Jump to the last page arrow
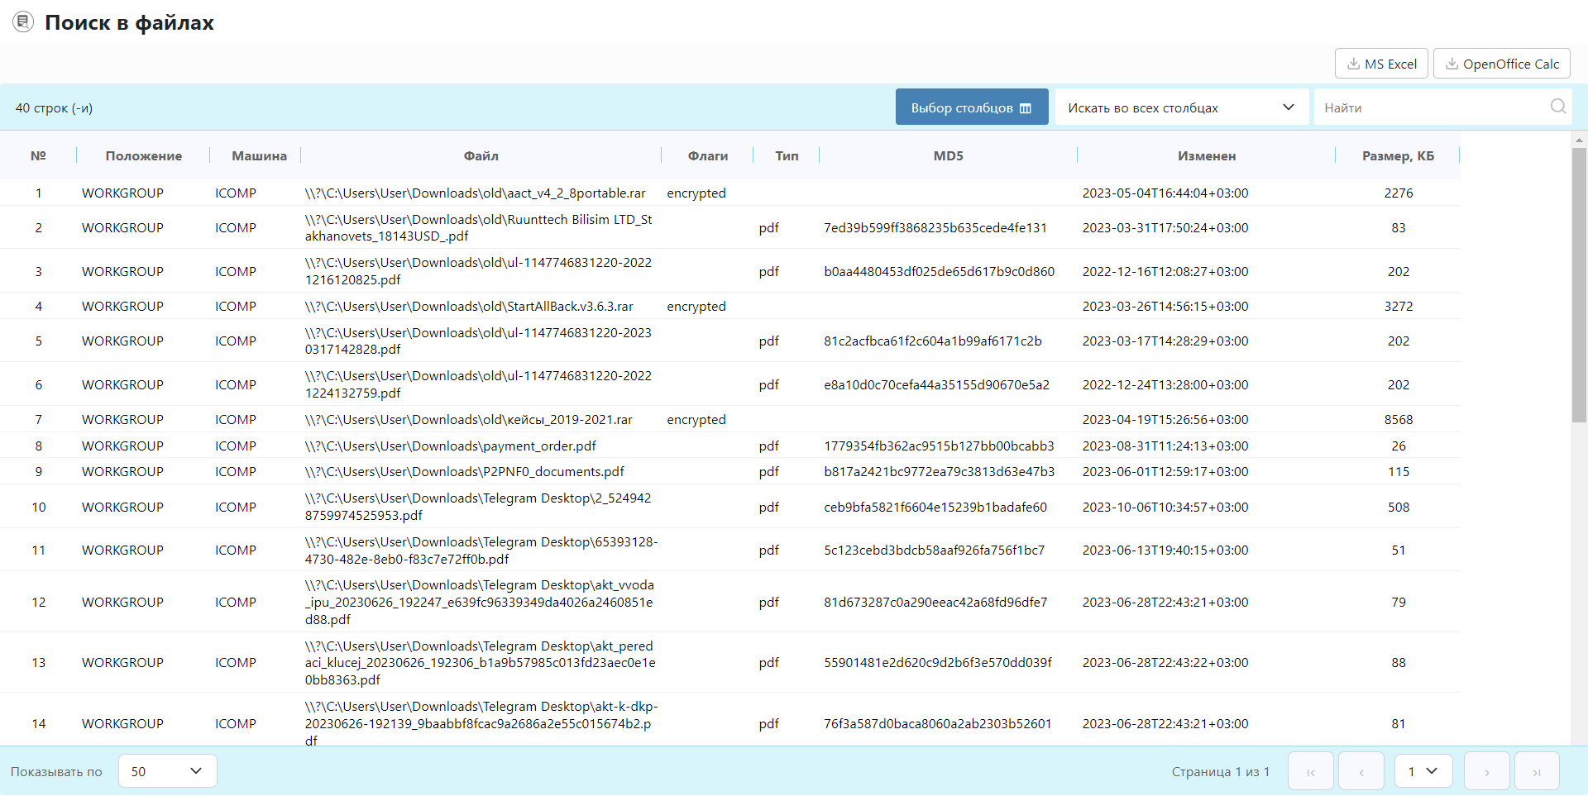 coord(1536,771)
